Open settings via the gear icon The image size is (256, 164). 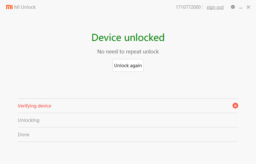click(x=233, y=7)
